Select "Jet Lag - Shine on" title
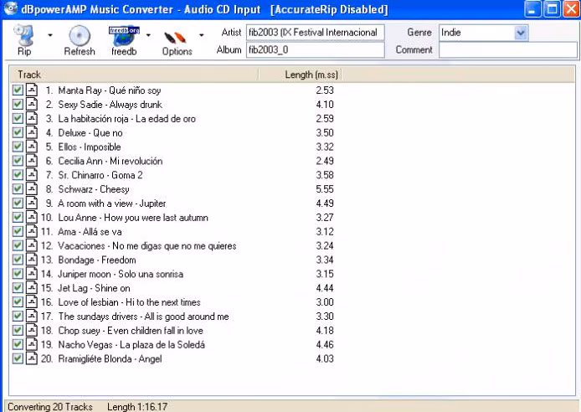581x412 pixels. point(94,288)
